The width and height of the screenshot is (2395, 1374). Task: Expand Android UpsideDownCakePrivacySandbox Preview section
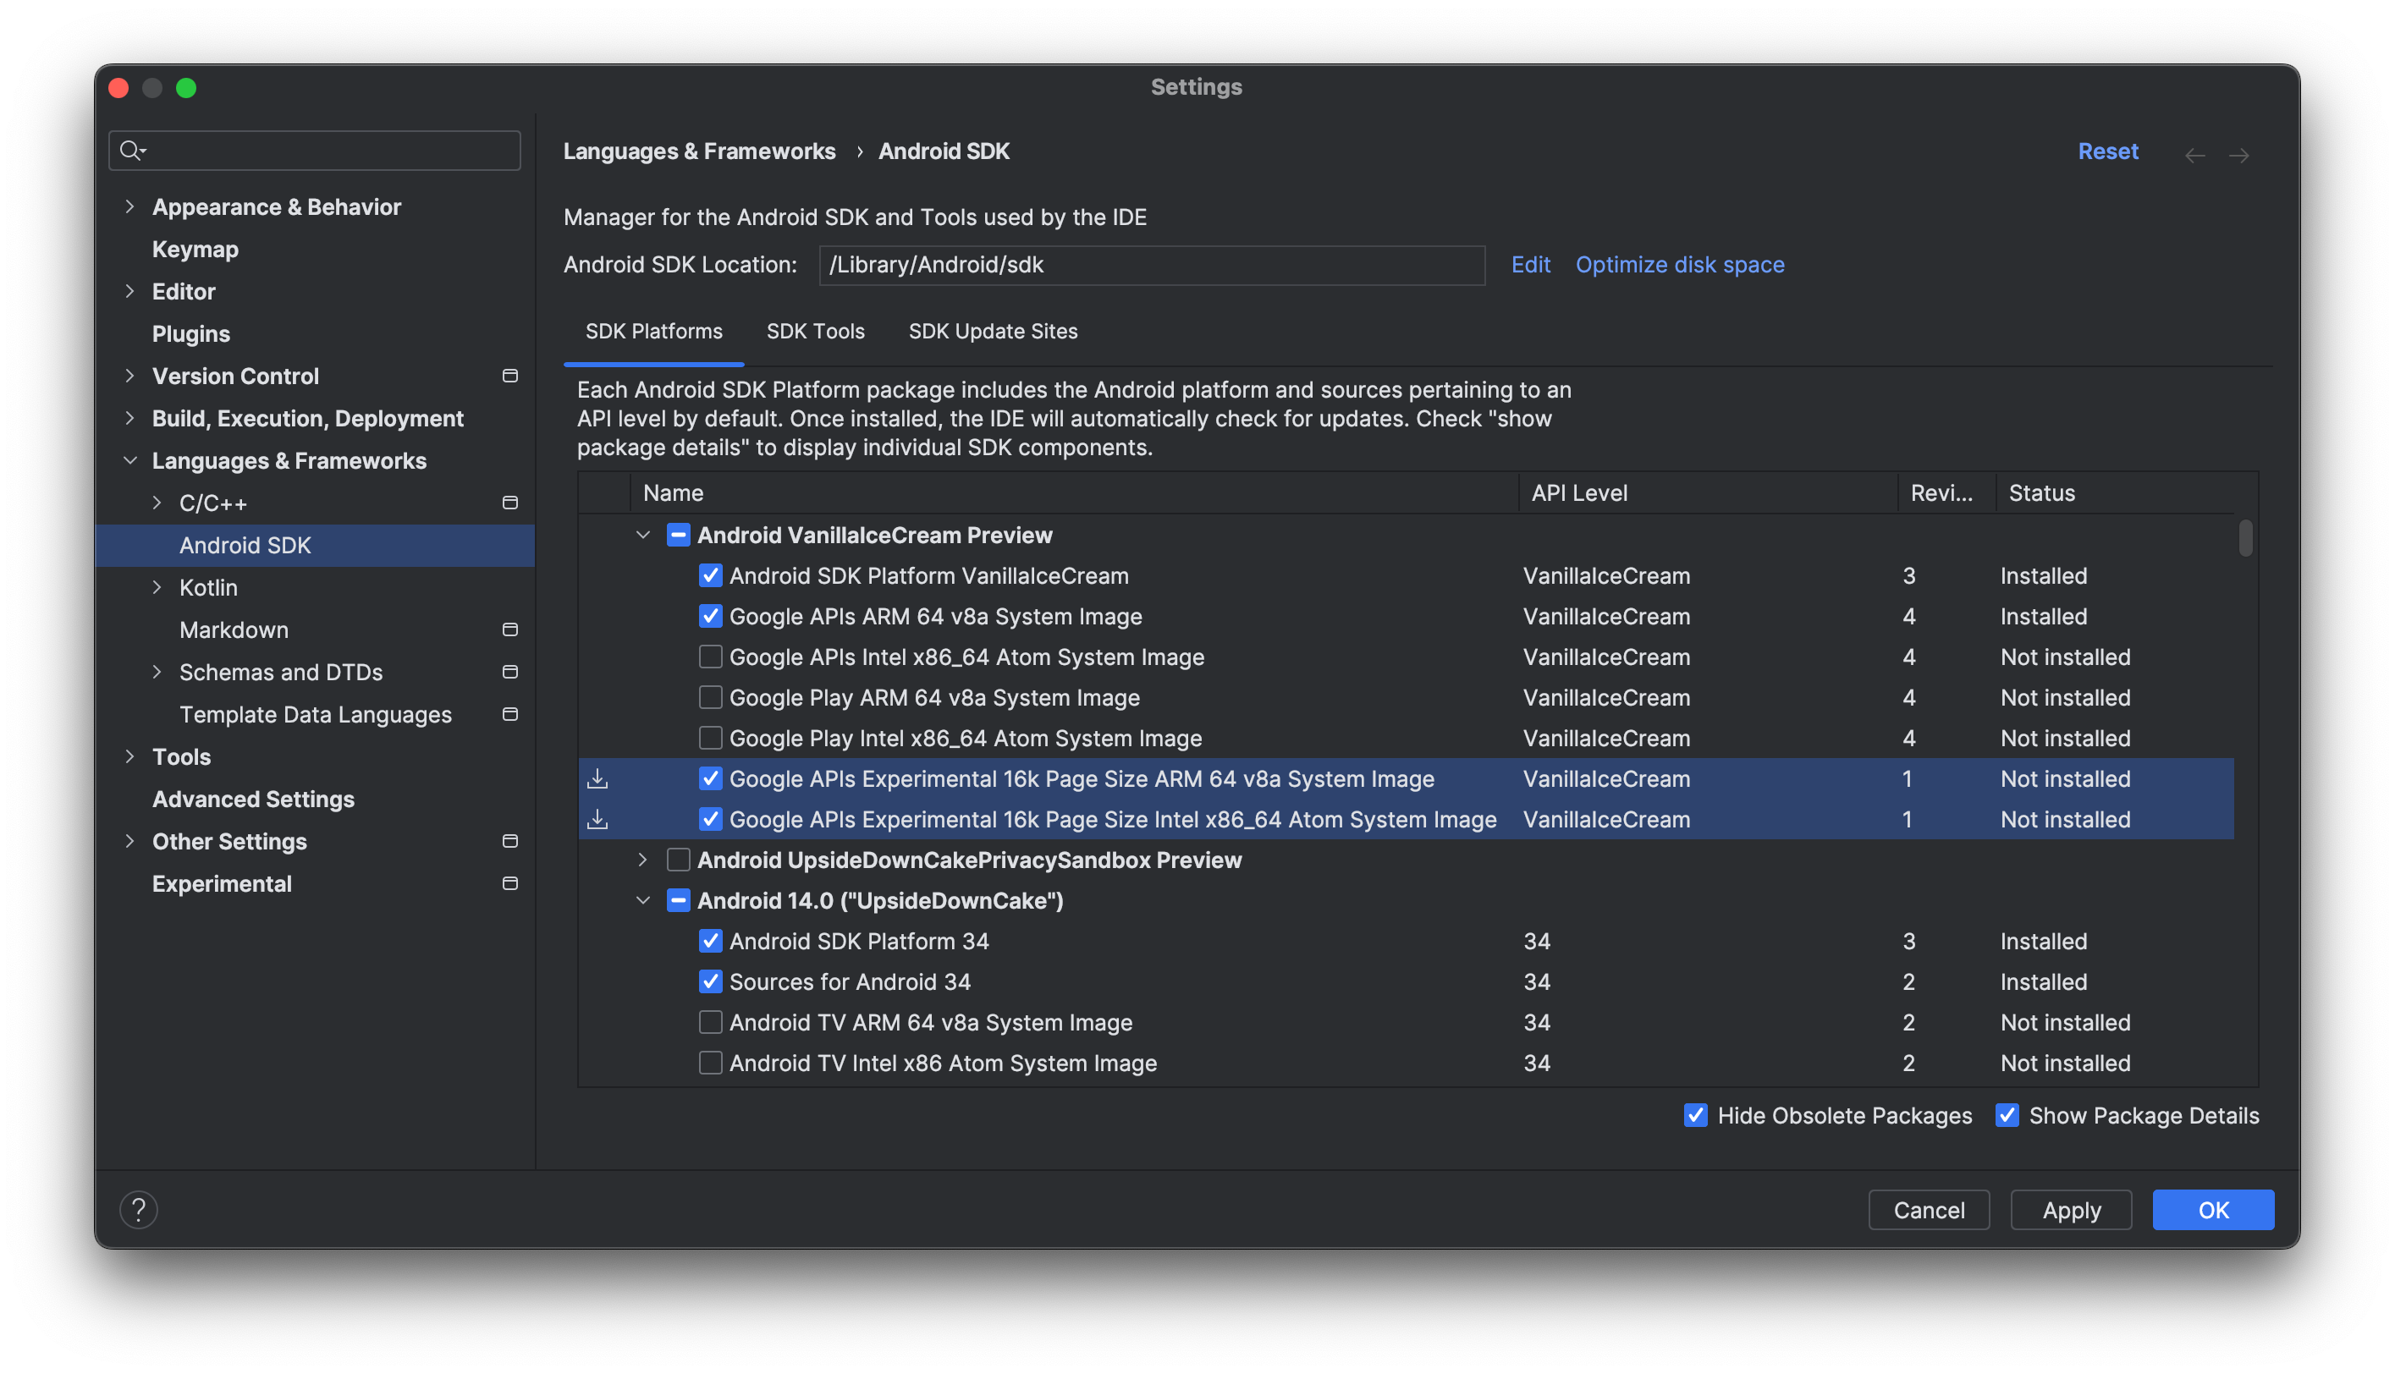pyautogui.click(x=645, y=860)
